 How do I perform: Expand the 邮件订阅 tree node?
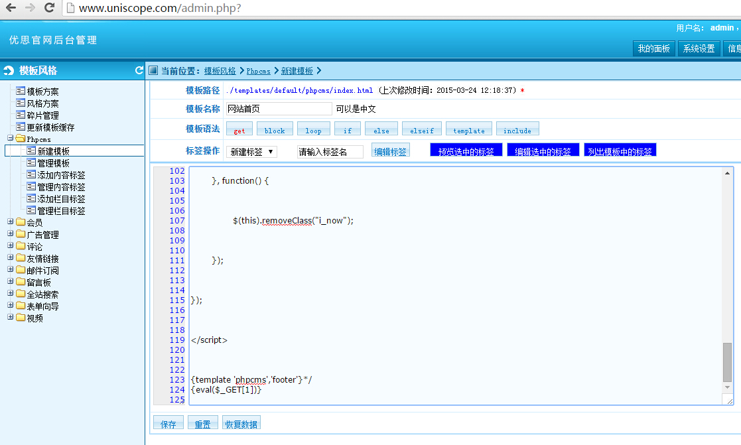(11, 269)
